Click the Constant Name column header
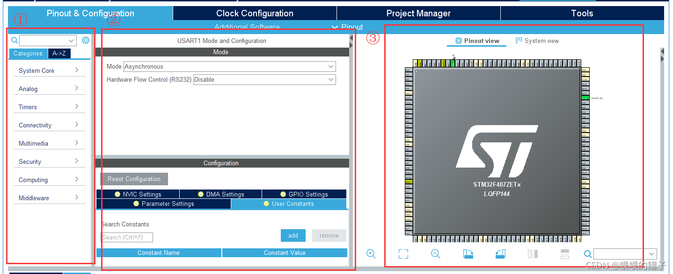This screenshot has height=274, width=673. coord(159,253)
